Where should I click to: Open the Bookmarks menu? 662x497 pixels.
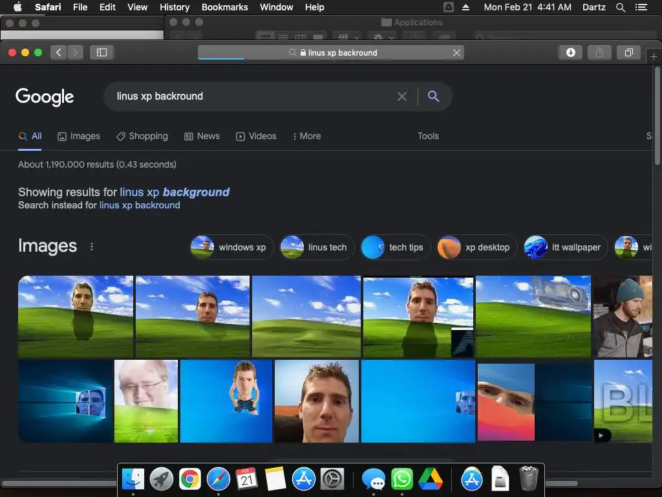pyautogui.click(x=224, y=7)
